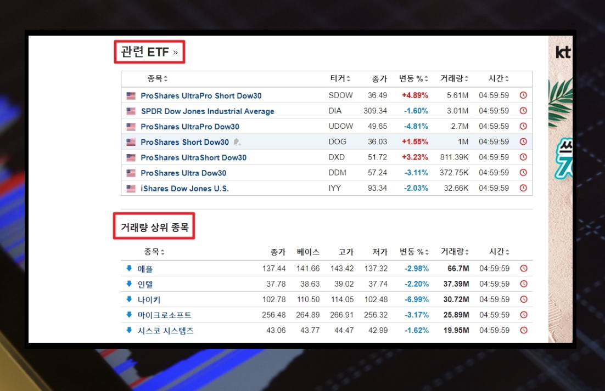The height and width of the screenshot is (391, 605).
Task: Click US flag icon in IYY row
Action: [131, 189]
